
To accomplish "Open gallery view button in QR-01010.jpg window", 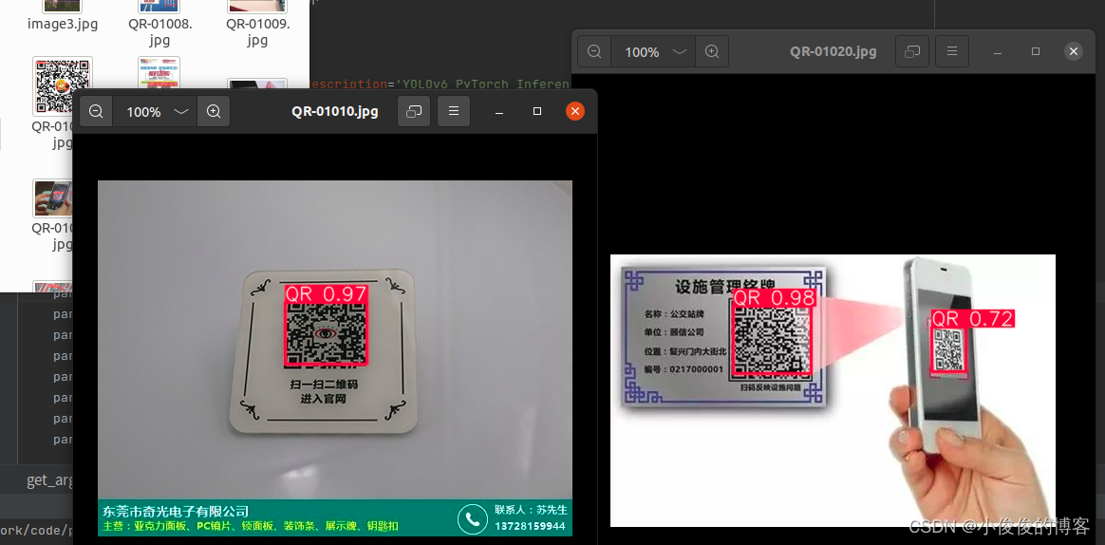I will pyautogui.click(x=414, y=111).
